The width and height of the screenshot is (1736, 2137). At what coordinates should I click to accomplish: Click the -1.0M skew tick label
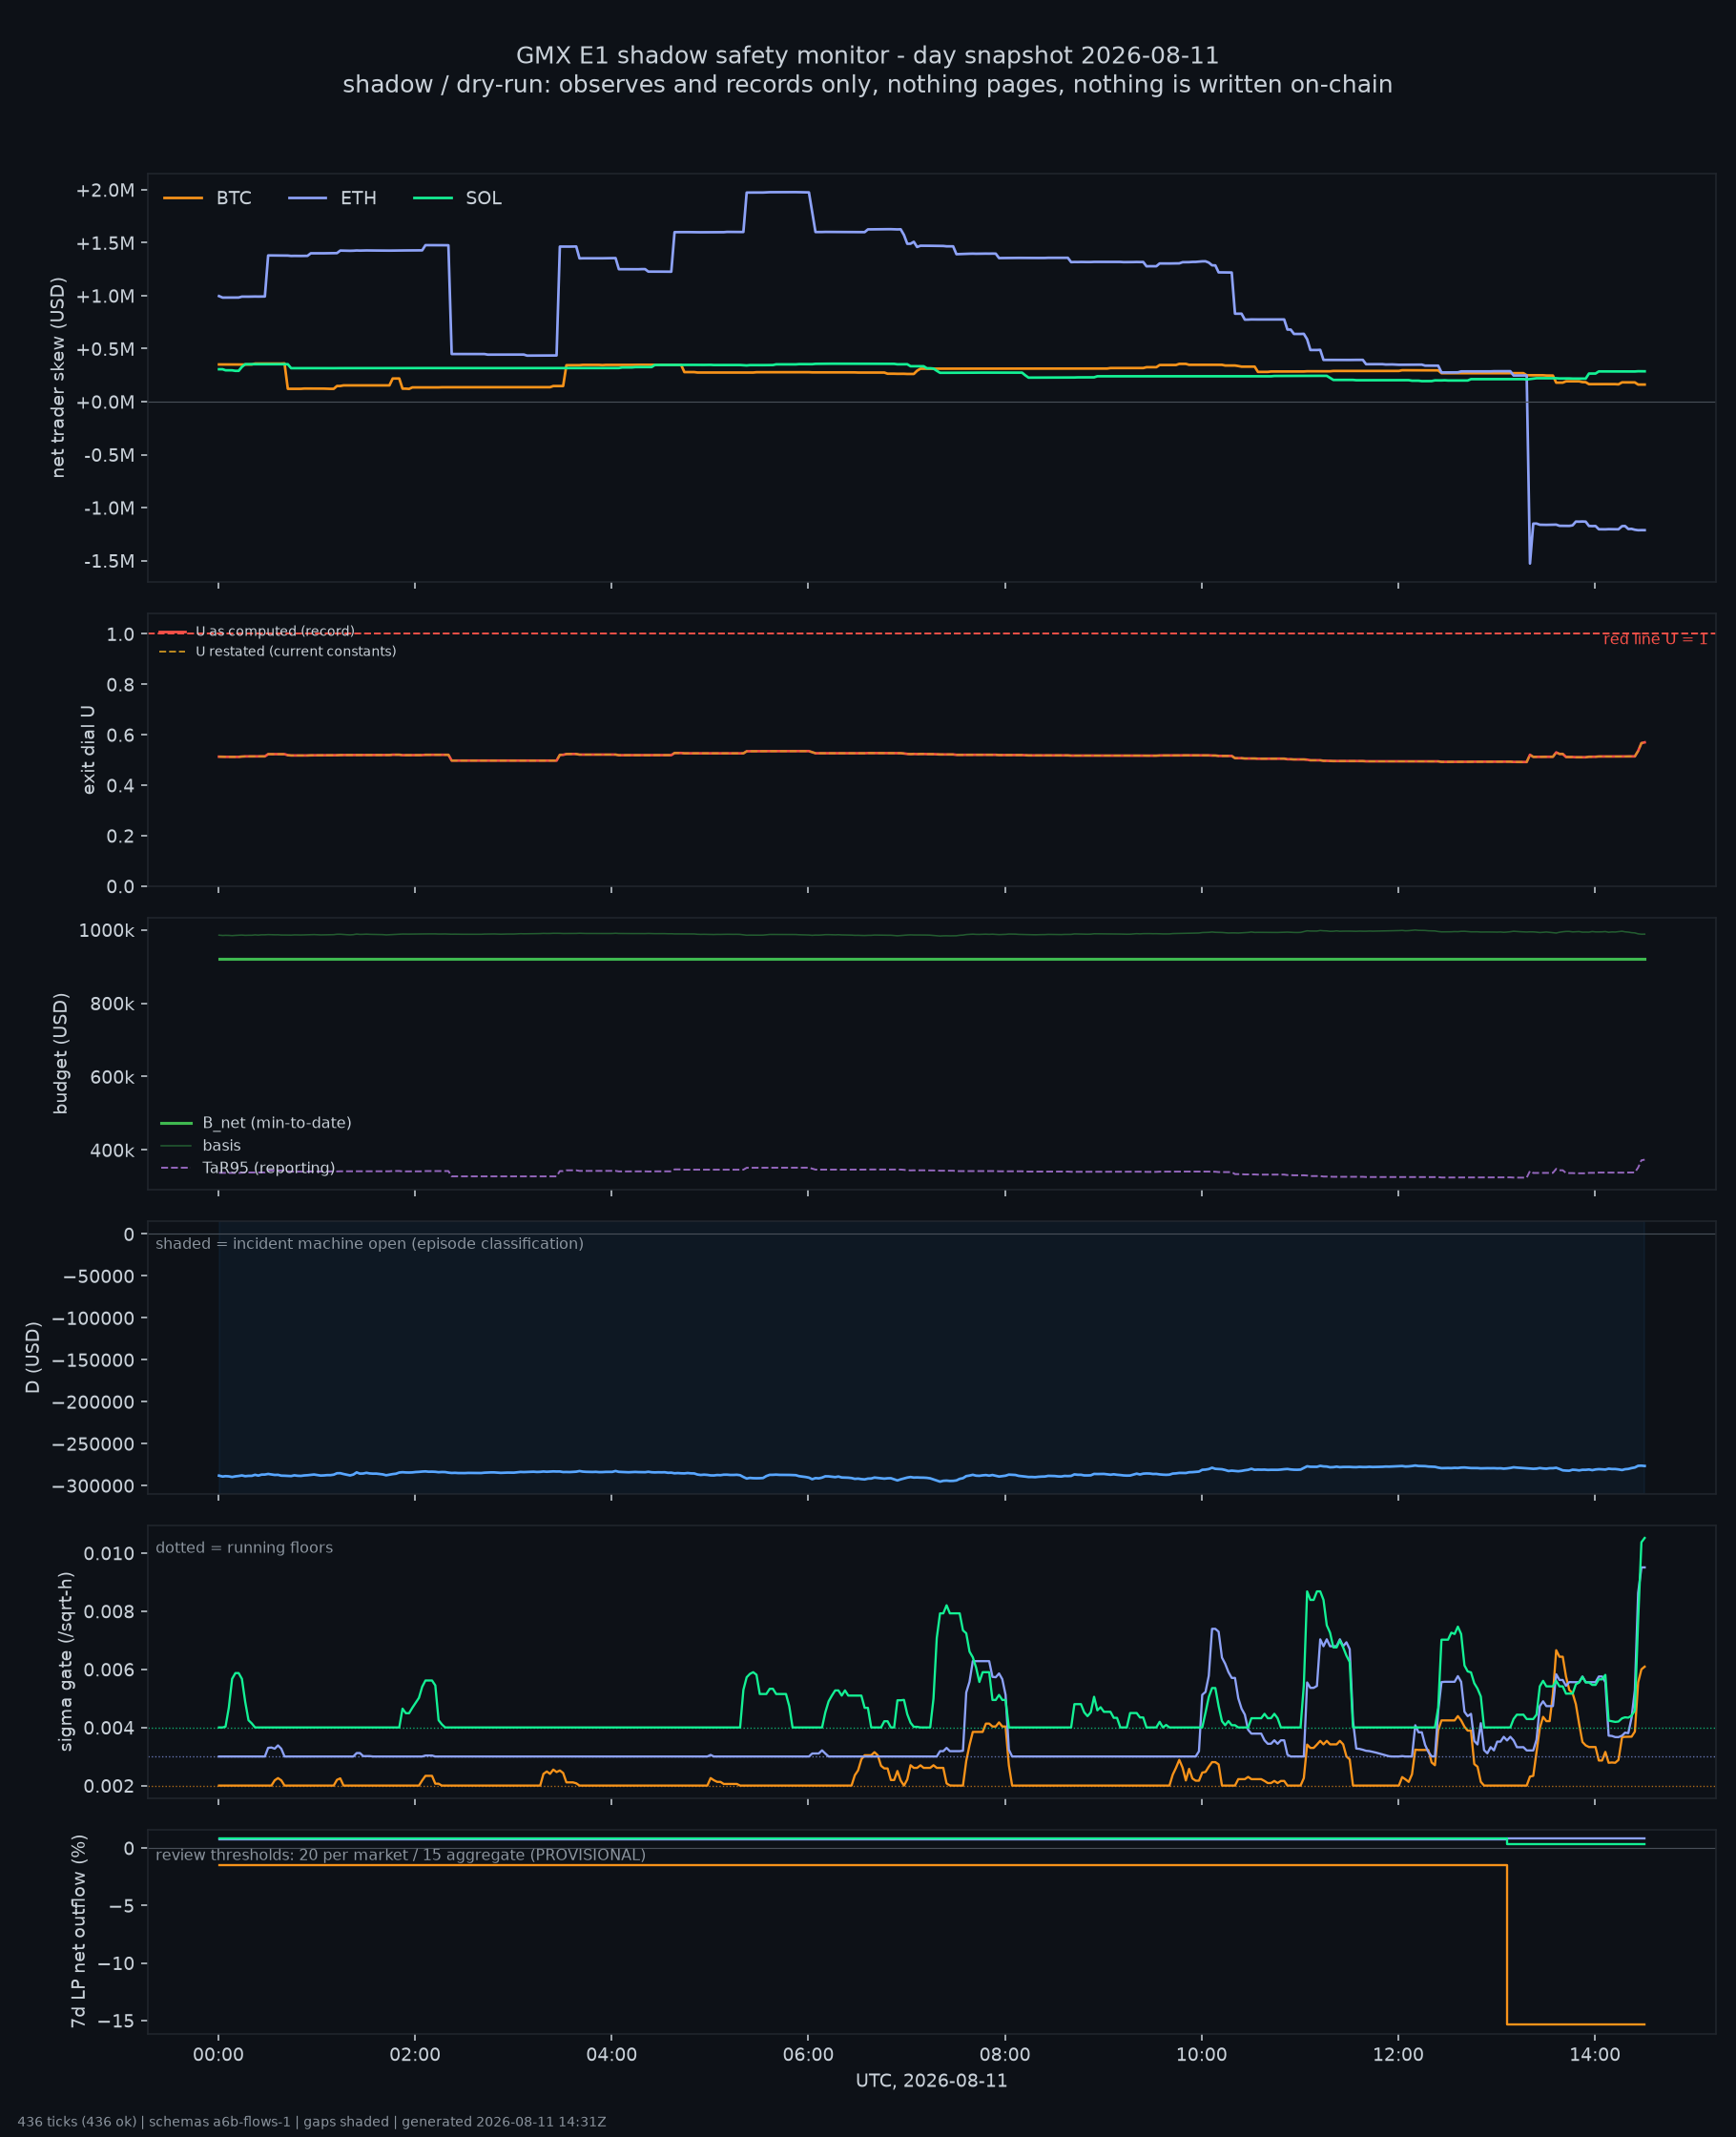coord(109,508)
